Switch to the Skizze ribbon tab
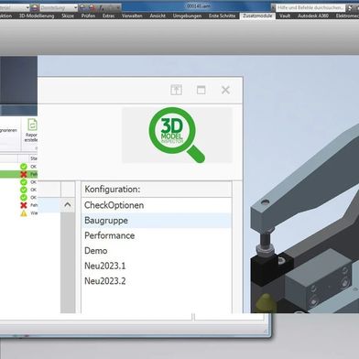The image size is (359, 359). [68, 16]
